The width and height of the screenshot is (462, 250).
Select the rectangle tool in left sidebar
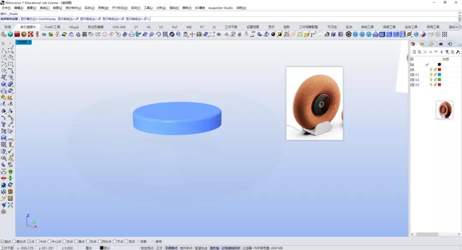point(10,64)
